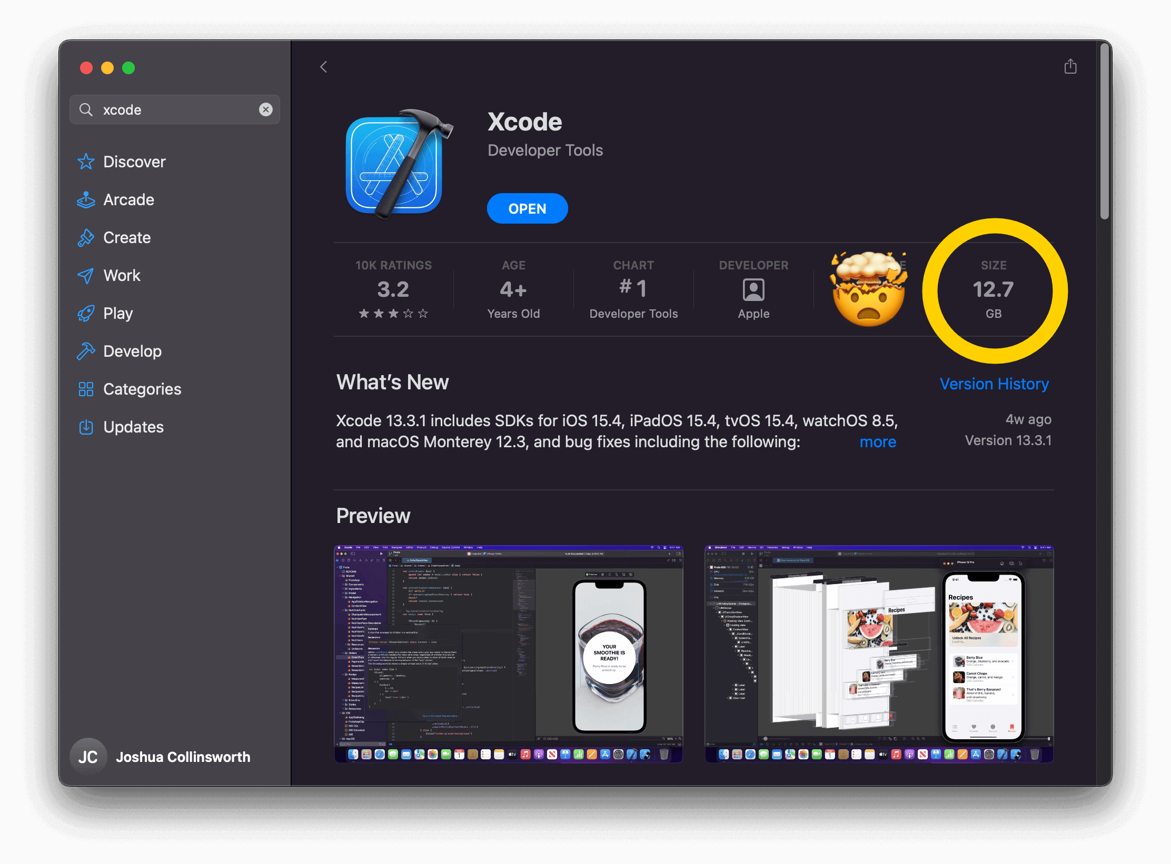Click the vertical scrollbar thumb
The image size is (1171, 864).
[1104, 132]
